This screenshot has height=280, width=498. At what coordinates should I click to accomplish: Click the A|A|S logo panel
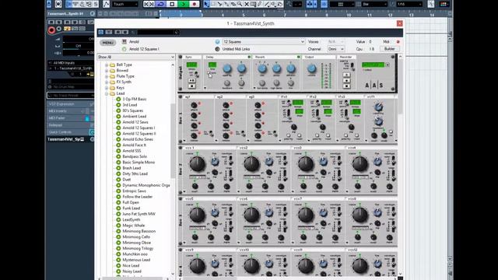click(x=373, y=85)
